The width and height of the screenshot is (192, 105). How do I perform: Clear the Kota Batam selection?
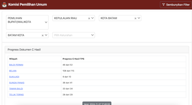point(135,18)
